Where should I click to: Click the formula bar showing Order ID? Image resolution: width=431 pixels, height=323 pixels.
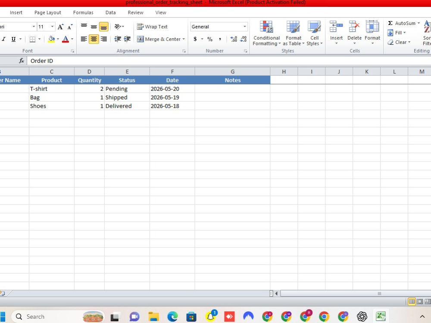(228, 61)
